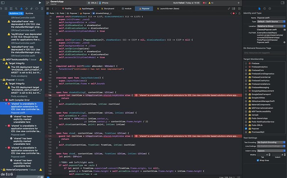Click the editor grid related-items icon
The image size is (287, 178).
[48, 8]
